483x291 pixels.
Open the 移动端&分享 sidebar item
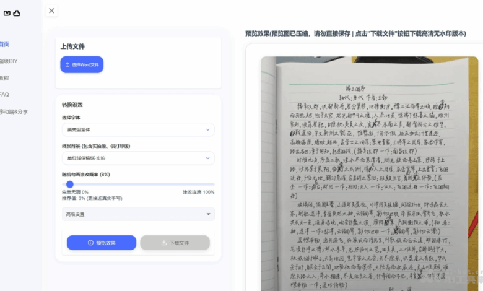coord(14,111)
